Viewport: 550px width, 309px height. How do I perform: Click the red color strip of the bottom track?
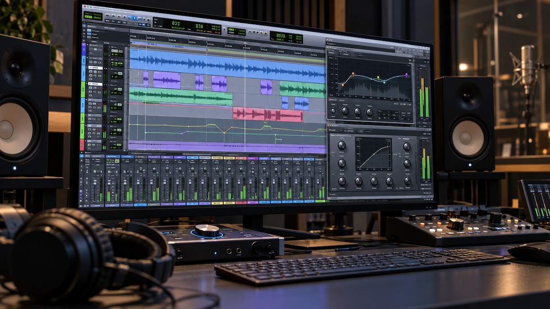tap(82, 145)
